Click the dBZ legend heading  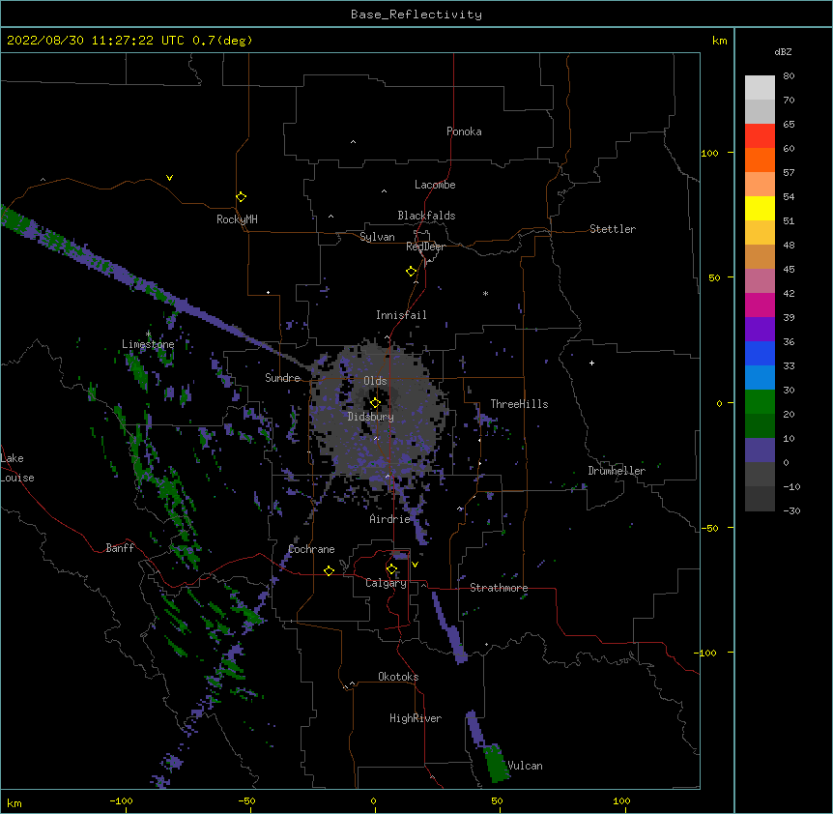pos(783,52)
